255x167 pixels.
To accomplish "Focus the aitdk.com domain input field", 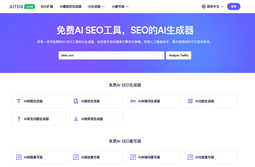I will pyautogui.click(x=111, y=55).
